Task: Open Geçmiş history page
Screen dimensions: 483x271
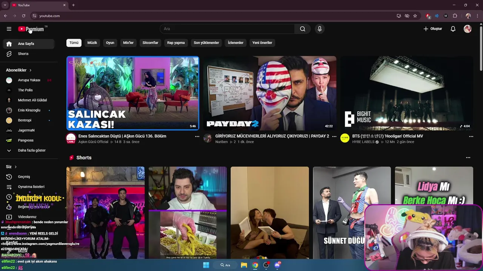Action: [x=29, y=177]
